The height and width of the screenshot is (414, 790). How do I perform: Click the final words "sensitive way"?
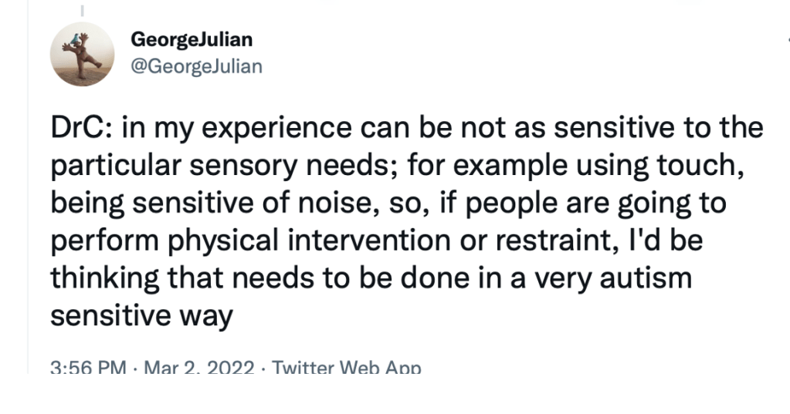pos(142,316)
